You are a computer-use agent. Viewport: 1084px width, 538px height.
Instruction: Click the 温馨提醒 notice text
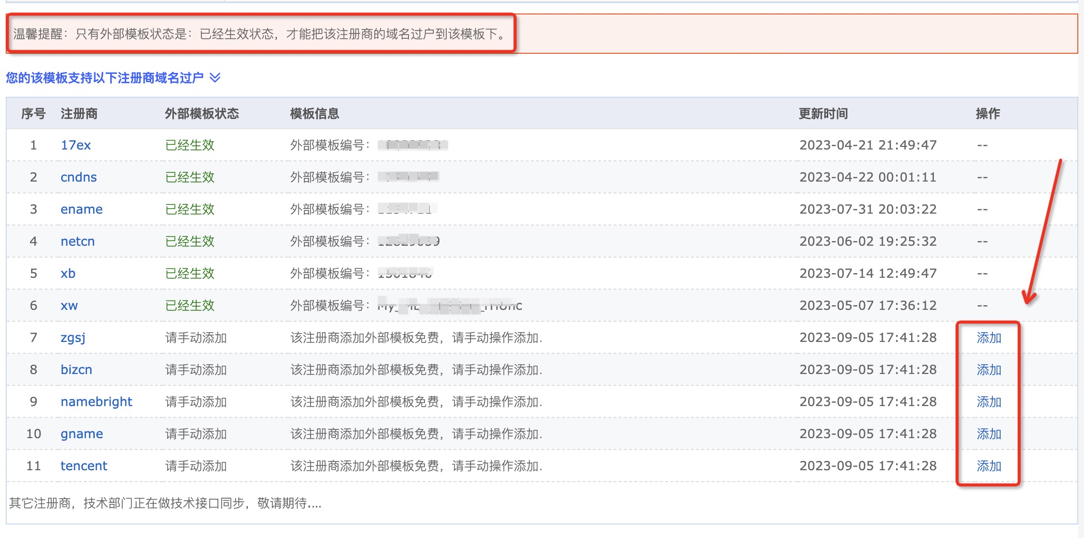(x=259, y=34)
